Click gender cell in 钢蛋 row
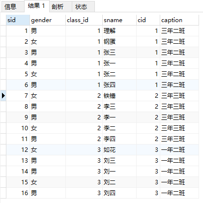Viewport: 203px width, 203px height. click(x=48, y=41)
